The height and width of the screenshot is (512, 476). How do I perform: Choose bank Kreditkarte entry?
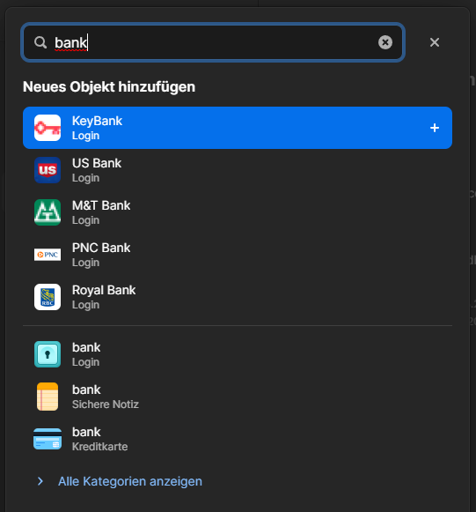pos(238,439)
